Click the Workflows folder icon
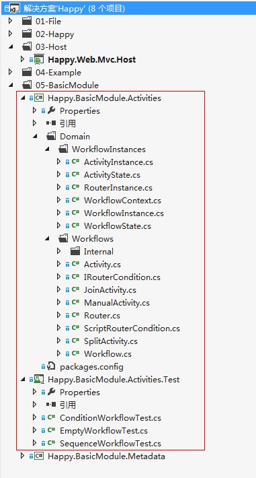The image size is (256, 478). (63, 238)
